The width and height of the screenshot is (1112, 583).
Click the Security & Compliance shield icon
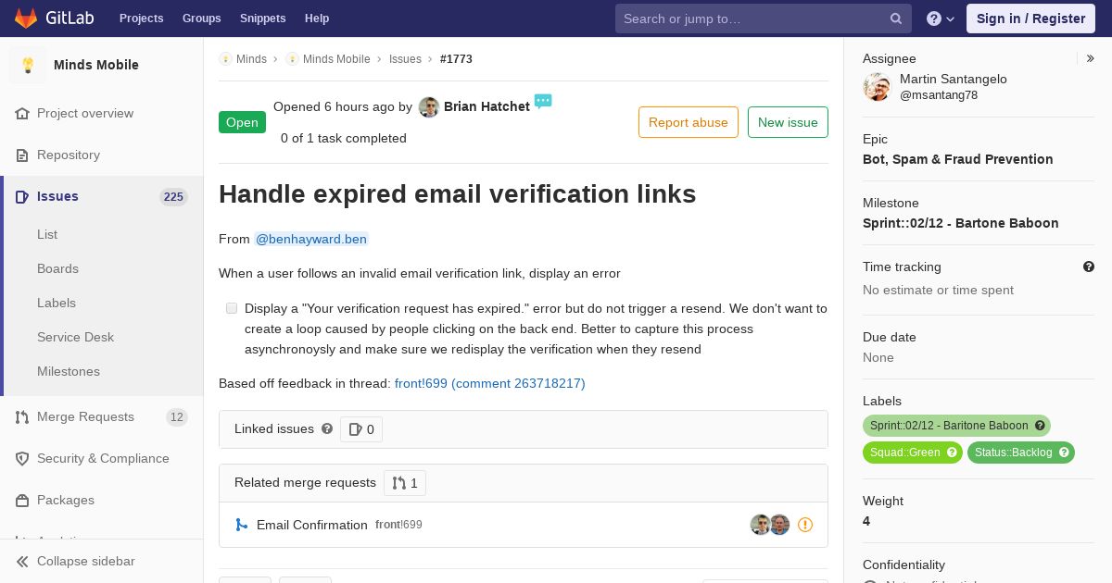pyautogui.click(x=22, y=458)
